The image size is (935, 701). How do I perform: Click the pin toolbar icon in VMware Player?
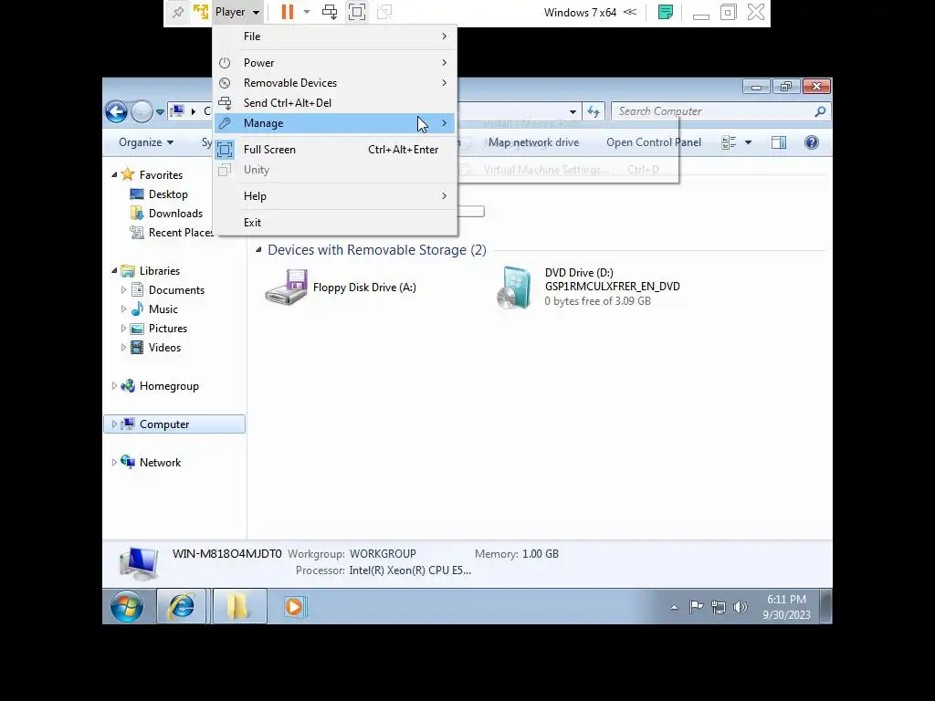tap(178, 12)
